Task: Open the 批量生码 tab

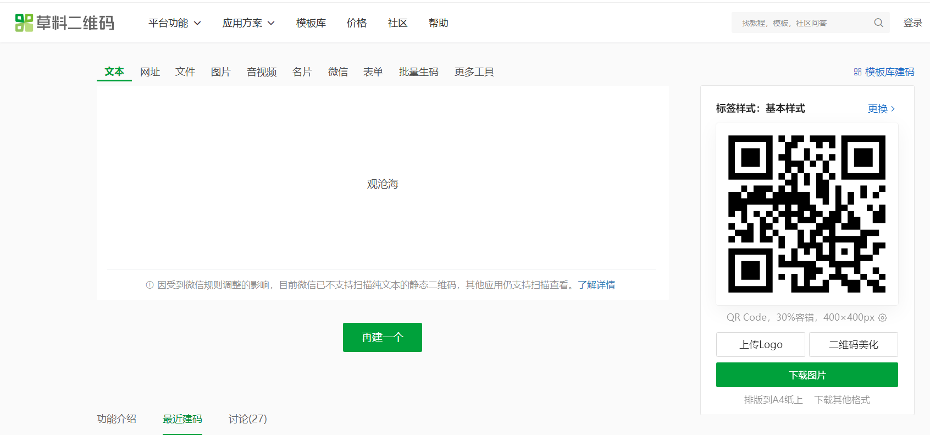Action: [418, 72]
